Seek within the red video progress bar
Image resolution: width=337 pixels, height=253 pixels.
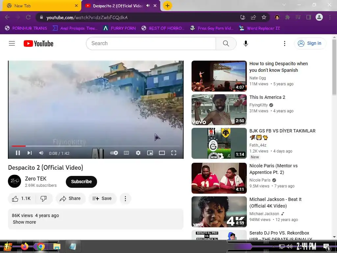pos(96,146)
